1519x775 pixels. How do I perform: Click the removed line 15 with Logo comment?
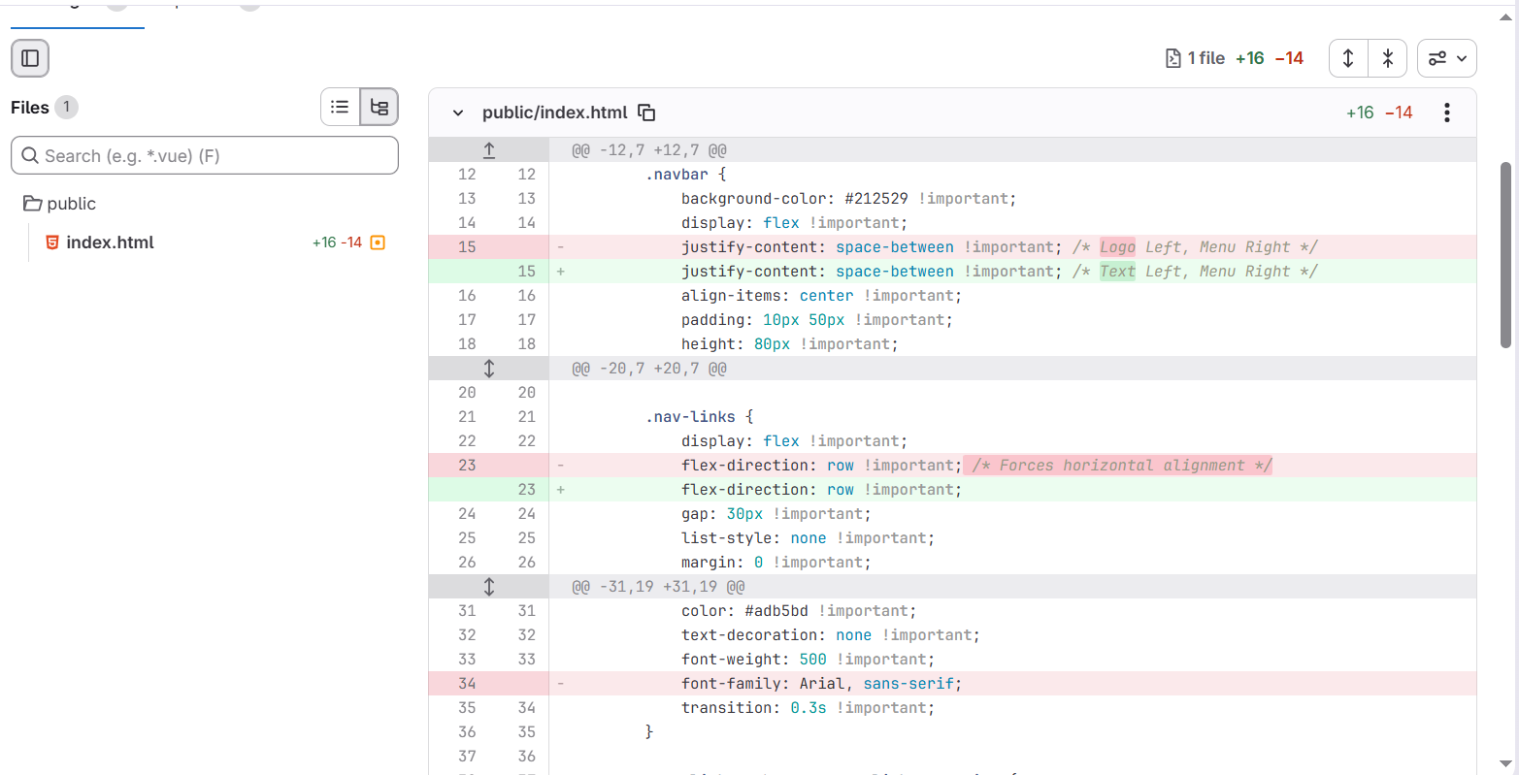(x=952, y=247)
